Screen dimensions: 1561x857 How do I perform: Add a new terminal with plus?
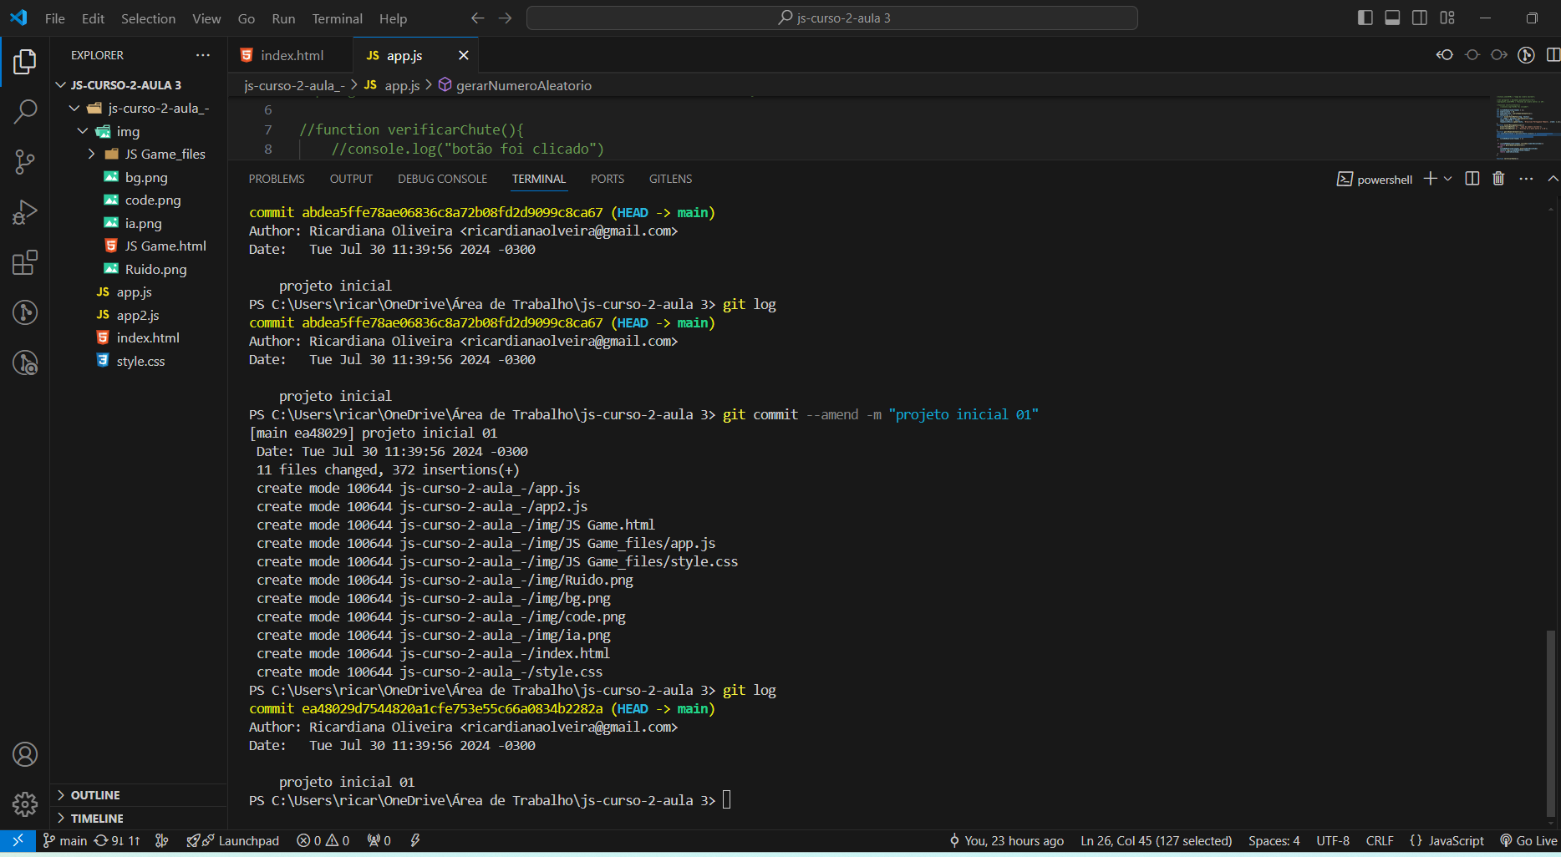pos(1431,179)
